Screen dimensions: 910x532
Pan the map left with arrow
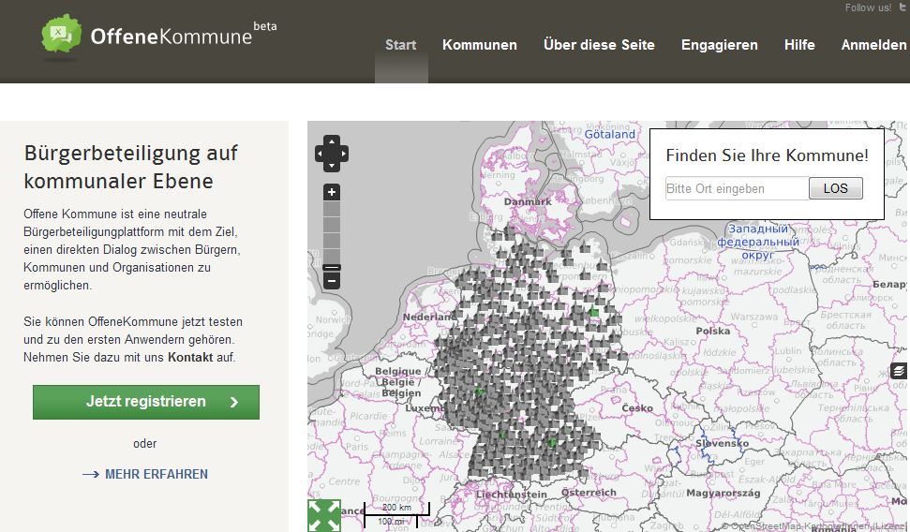pyautogui.click(x=320, y=154)
